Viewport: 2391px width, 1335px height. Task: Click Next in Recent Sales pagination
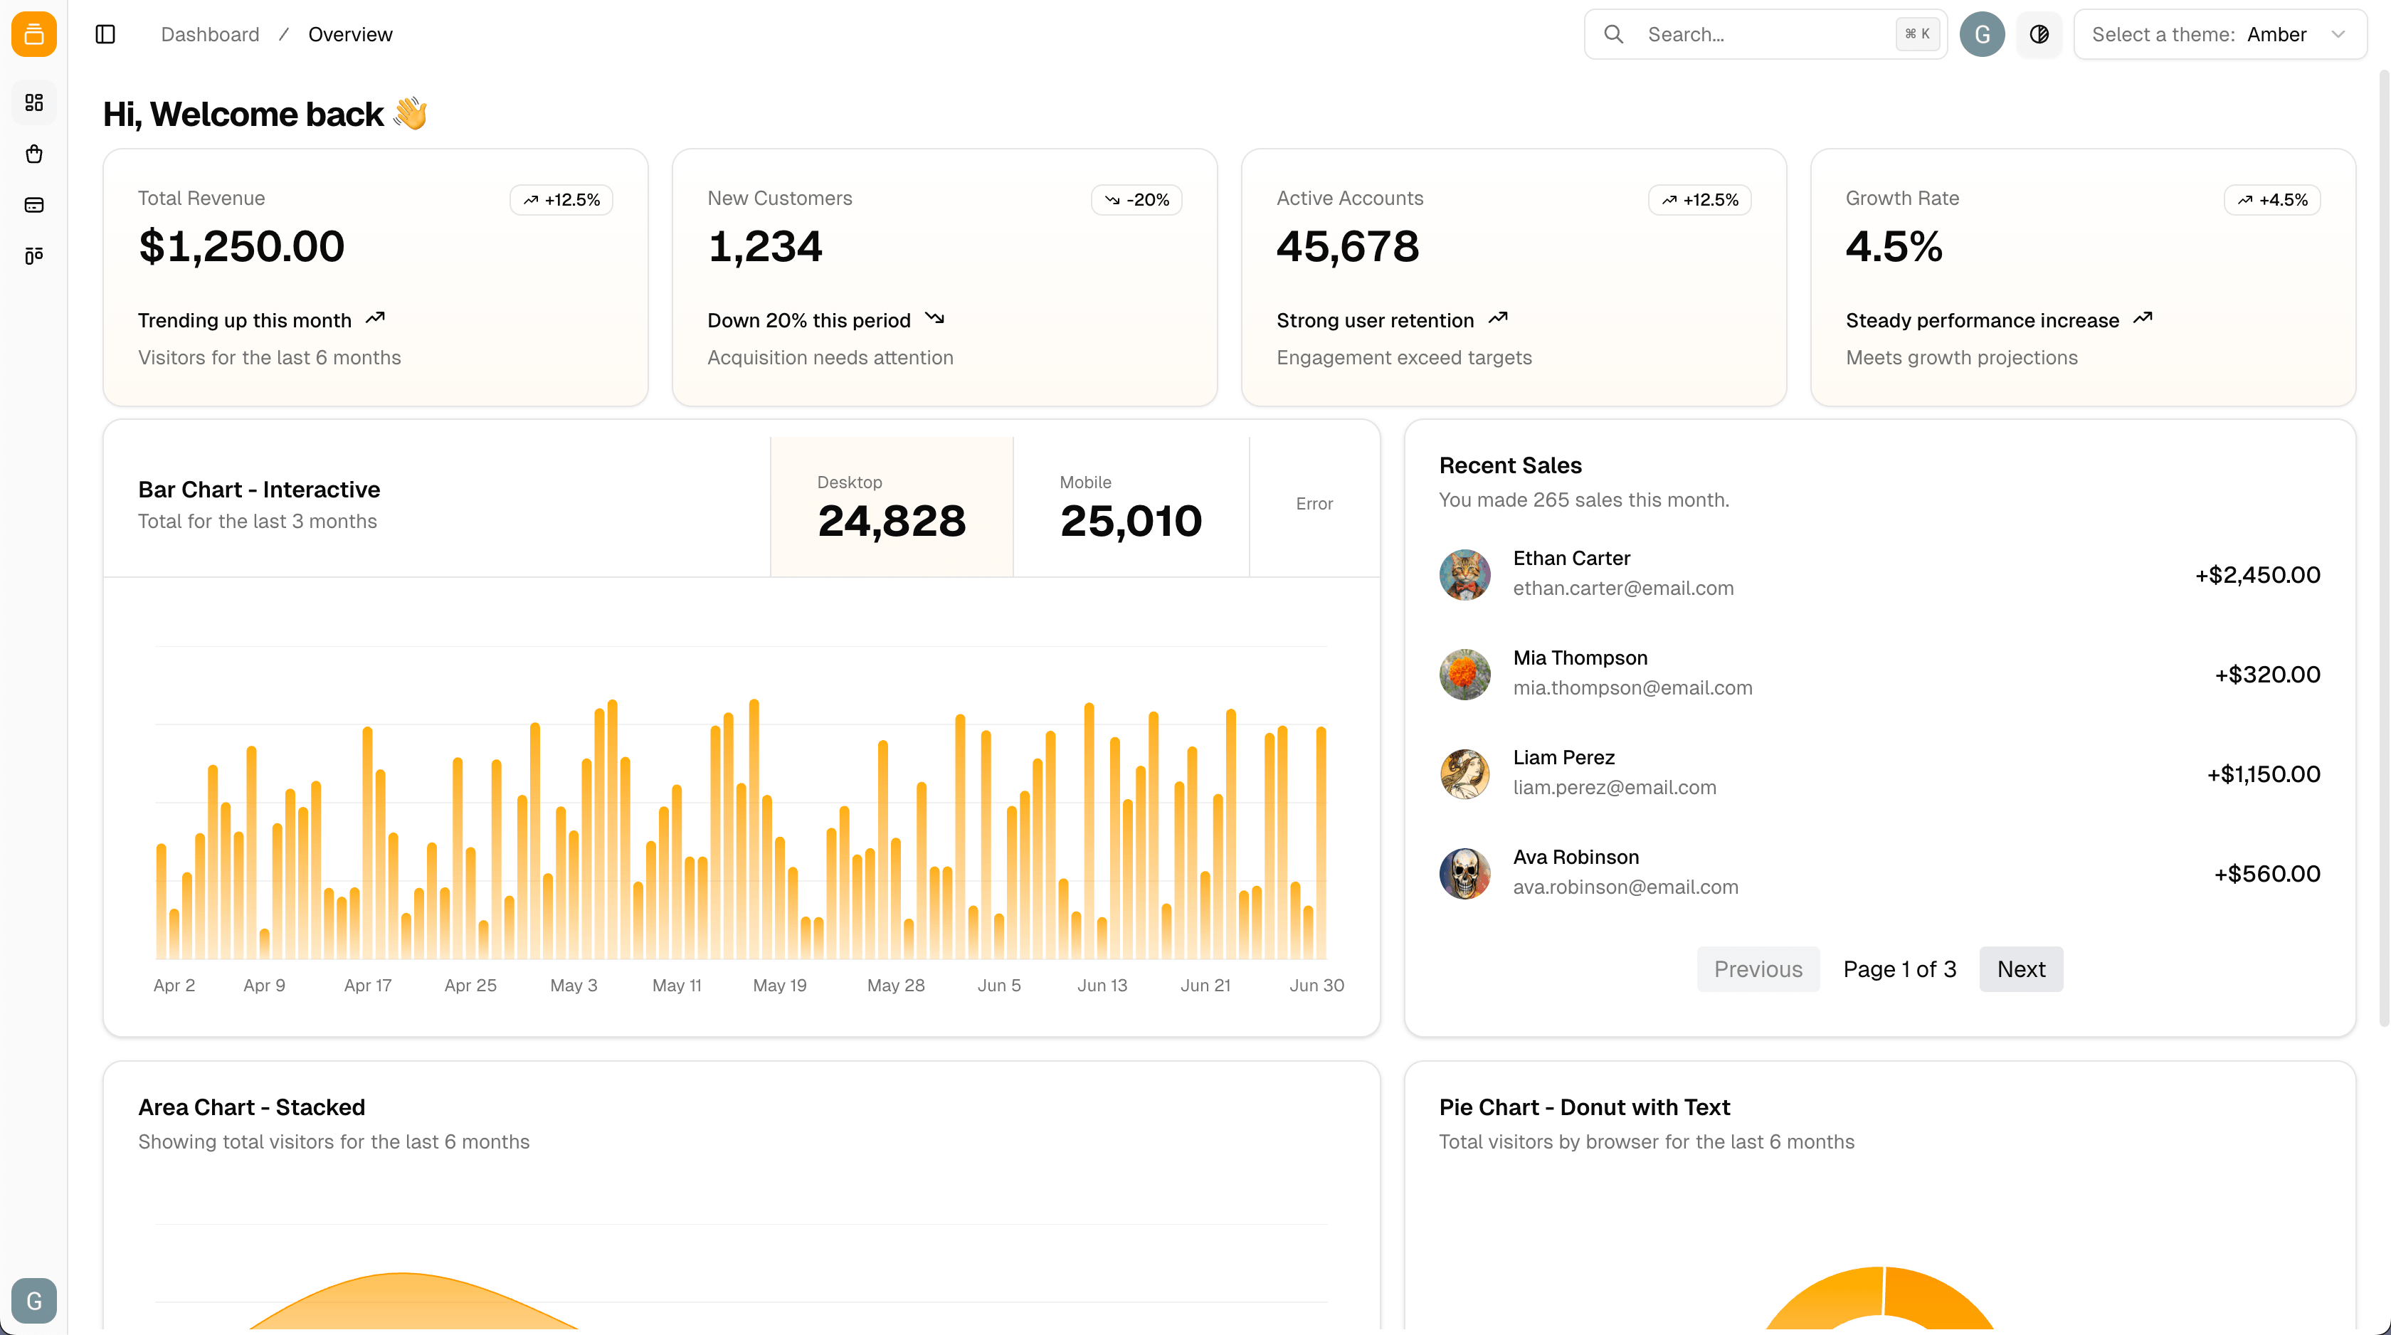(x=2021, y=969)
